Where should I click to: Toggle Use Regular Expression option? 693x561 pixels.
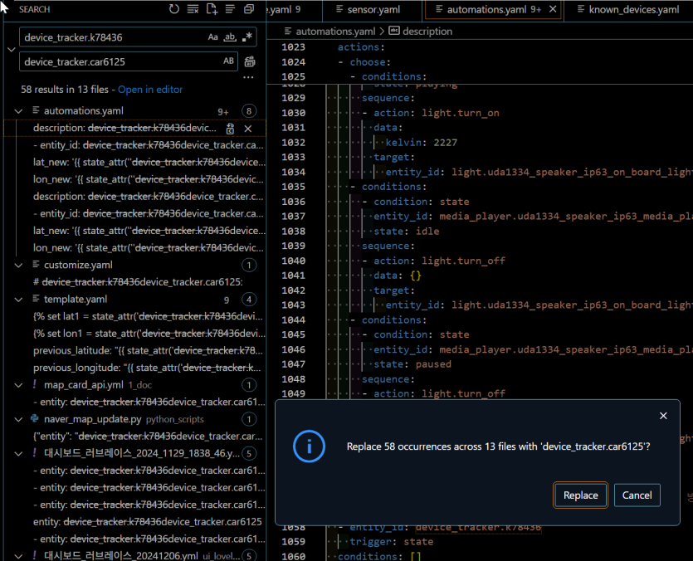click(x=246, y=37)
